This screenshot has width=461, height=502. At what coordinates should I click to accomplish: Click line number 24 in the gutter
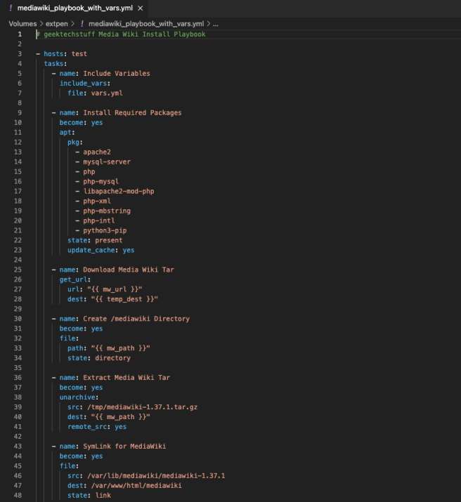(18, 260)
